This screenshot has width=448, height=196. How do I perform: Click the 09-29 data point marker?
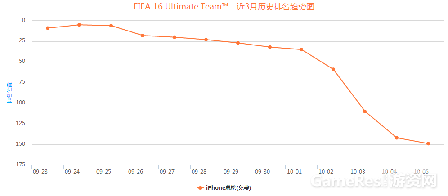(x=237, y=43)
